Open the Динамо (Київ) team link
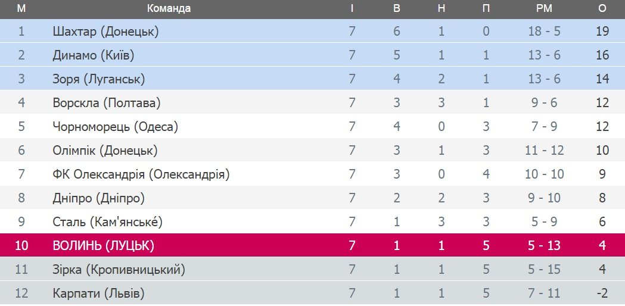 [x=93, y=55]
